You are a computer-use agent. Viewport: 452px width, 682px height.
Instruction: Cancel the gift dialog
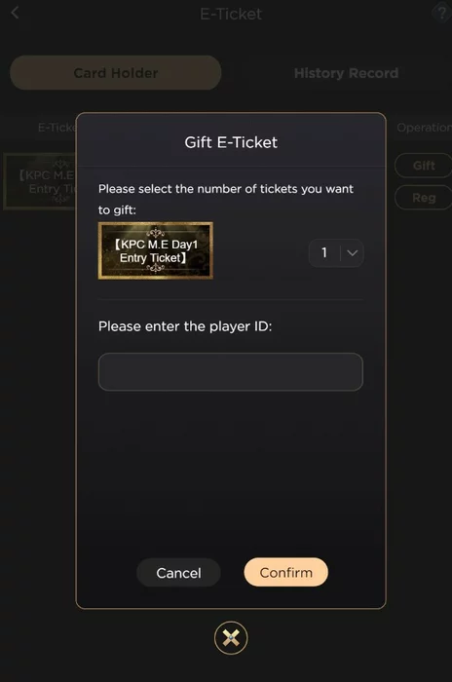point(178,573)
